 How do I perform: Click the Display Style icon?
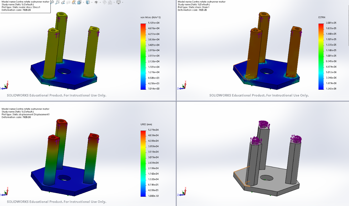pos(88,2)
